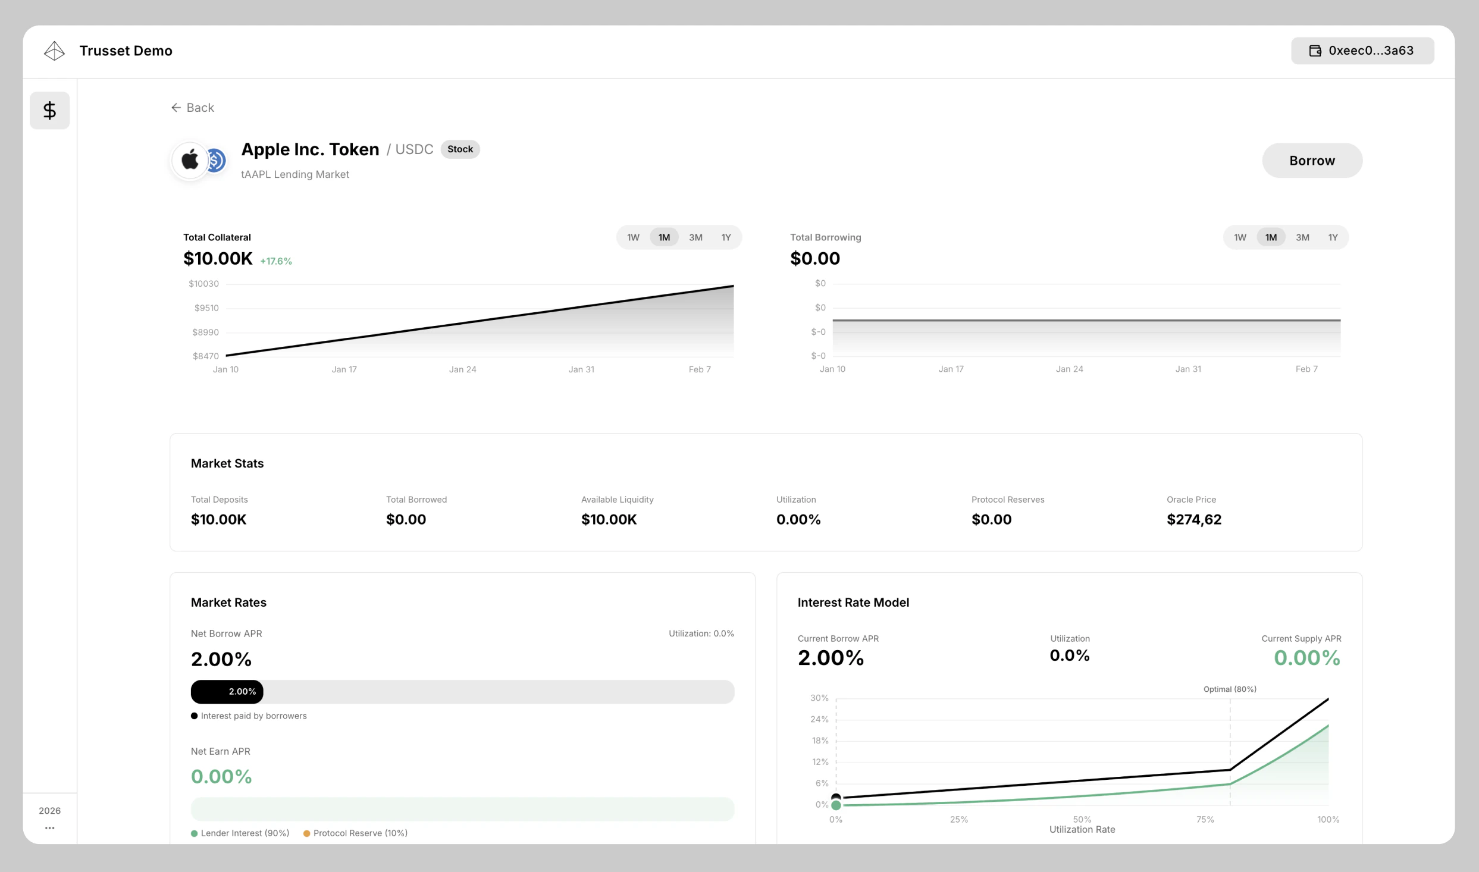The image size is (1479, 872).
Task: Select the 1M range on the borrowing chart
Action: click(1271, 237)
